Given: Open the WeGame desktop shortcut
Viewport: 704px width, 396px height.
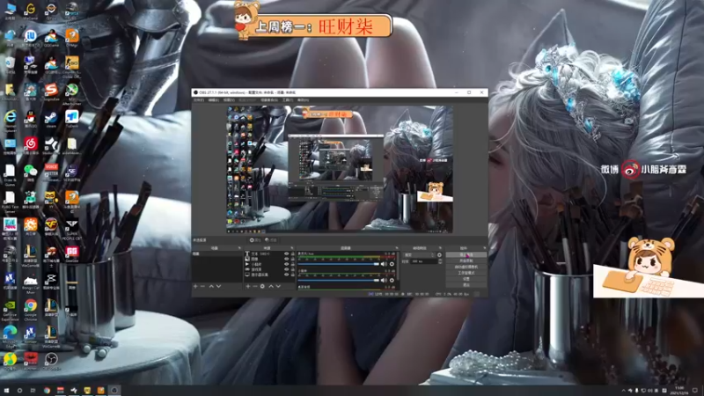Looking at the screenshot, I should point(30,11).
